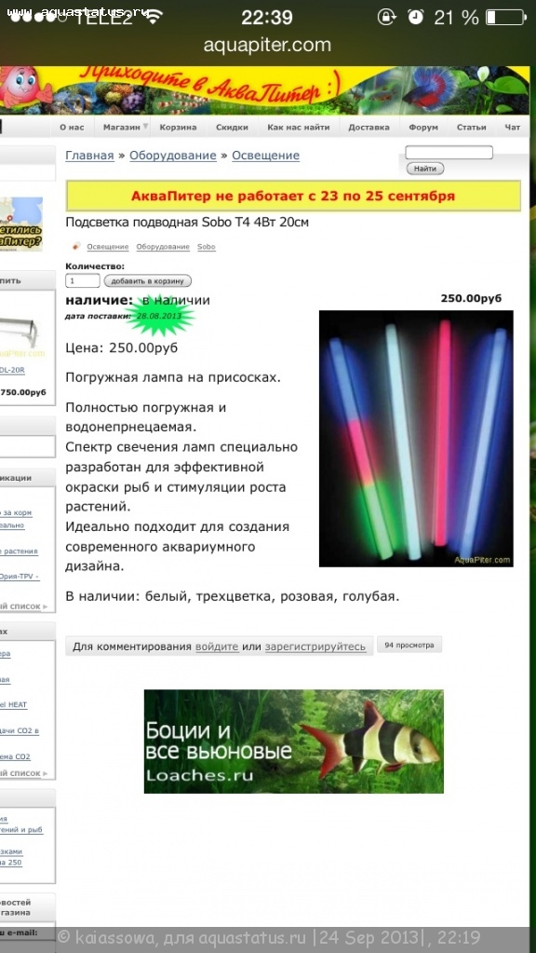Focus the site search text box
Image resolution: width=536 pixels, height=953 pixels.
449,153
